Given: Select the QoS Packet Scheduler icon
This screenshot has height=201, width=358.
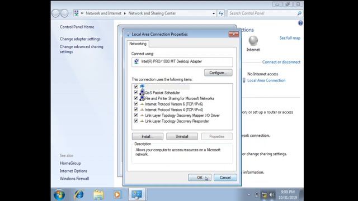Looking at the screenshot, I should 142,93.
